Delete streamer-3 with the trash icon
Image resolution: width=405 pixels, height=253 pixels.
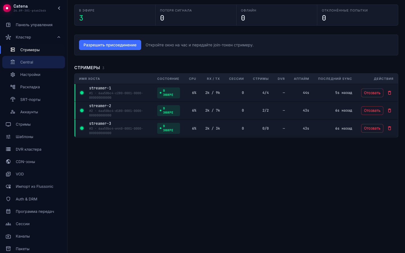pyautogui.click(x=390, y=128)
